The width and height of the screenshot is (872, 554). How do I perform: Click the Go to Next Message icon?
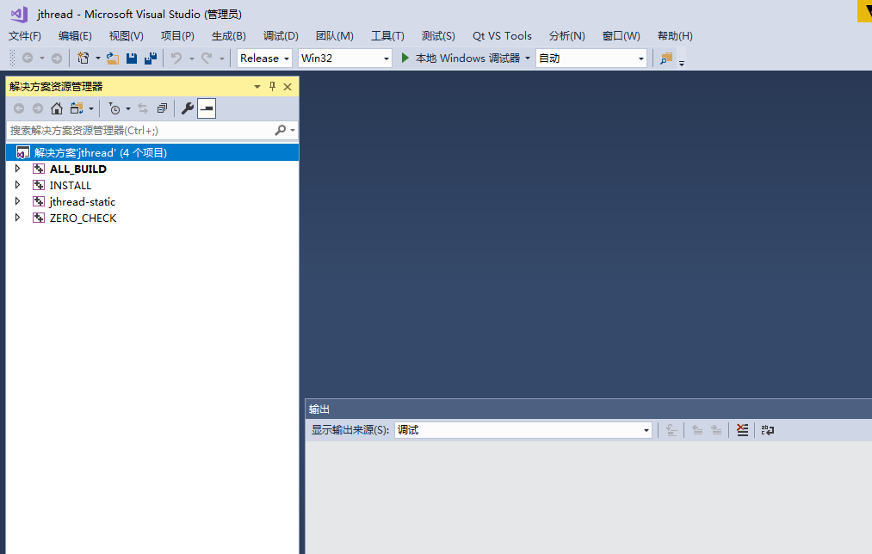(716, 430)
